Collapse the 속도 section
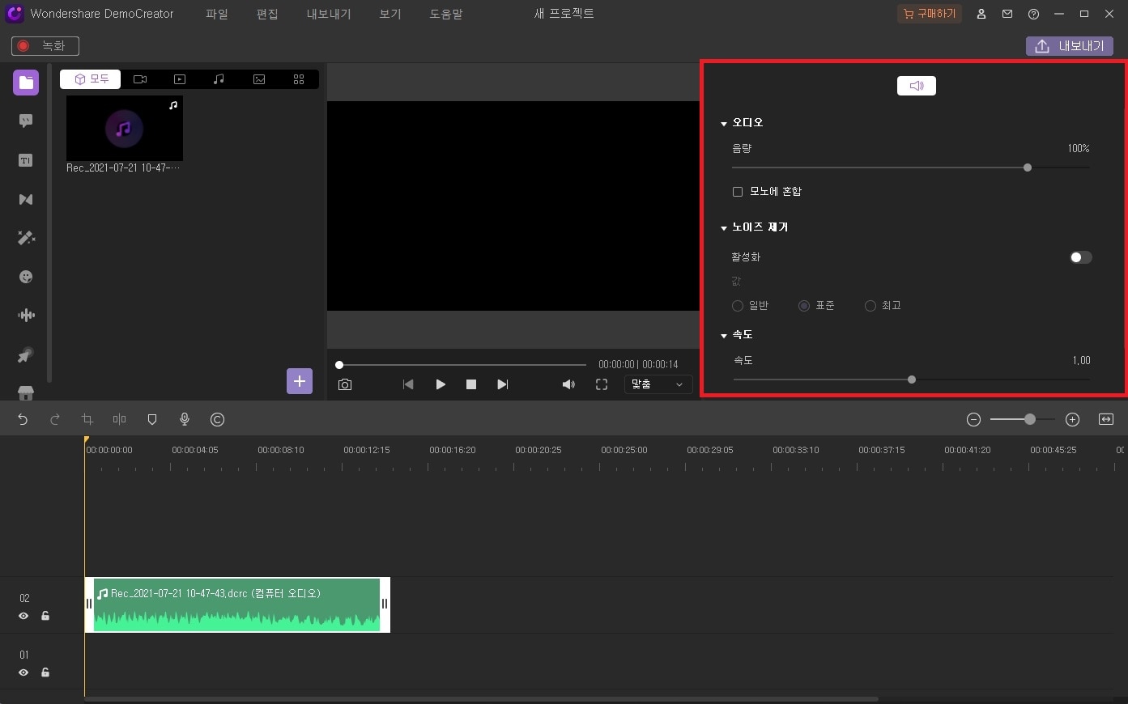 (724, 336)
